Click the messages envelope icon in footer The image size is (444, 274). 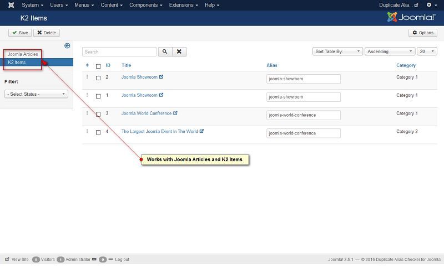click(x=94, y=259)
